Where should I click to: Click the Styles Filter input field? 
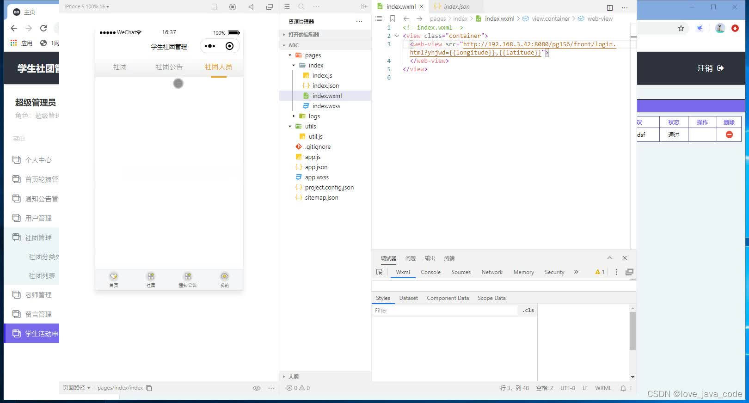pos(445,311)
